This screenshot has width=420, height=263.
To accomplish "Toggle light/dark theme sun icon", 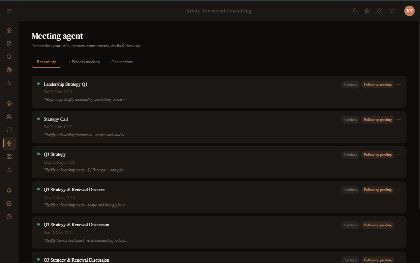I will (x=392, y=11).
